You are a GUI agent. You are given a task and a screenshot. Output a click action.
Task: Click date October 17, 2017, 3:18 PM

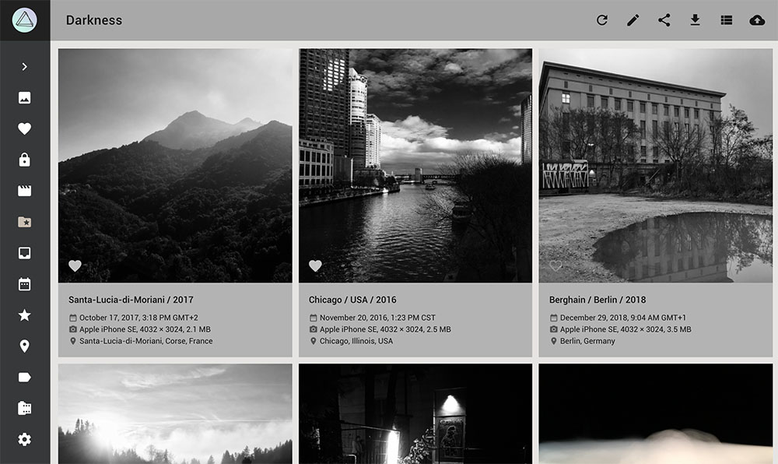[x=138, y=318]
